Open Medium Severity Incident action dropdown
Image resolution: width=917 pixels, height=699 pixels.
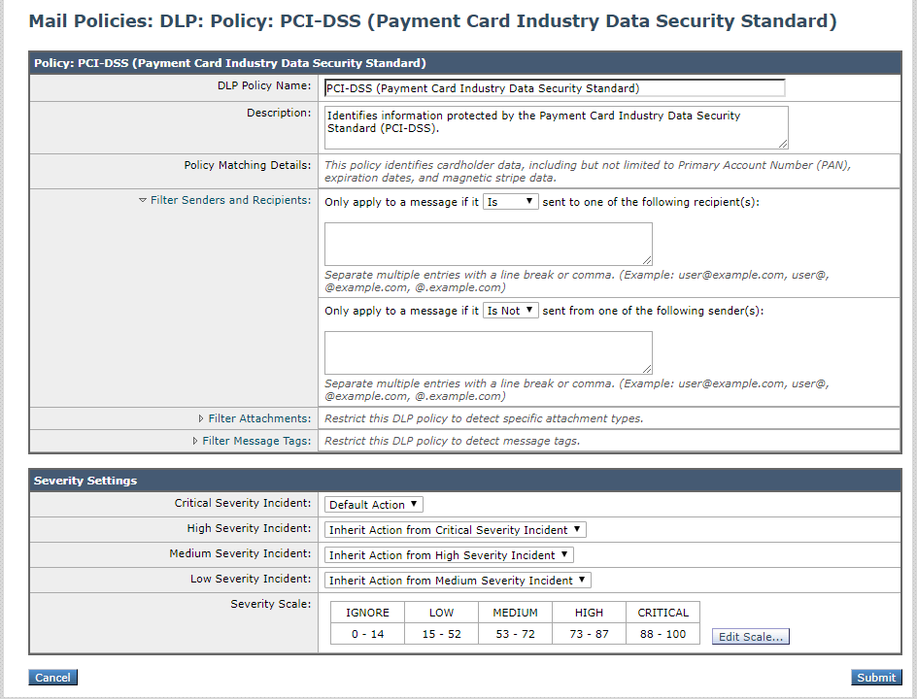(449, 554)
